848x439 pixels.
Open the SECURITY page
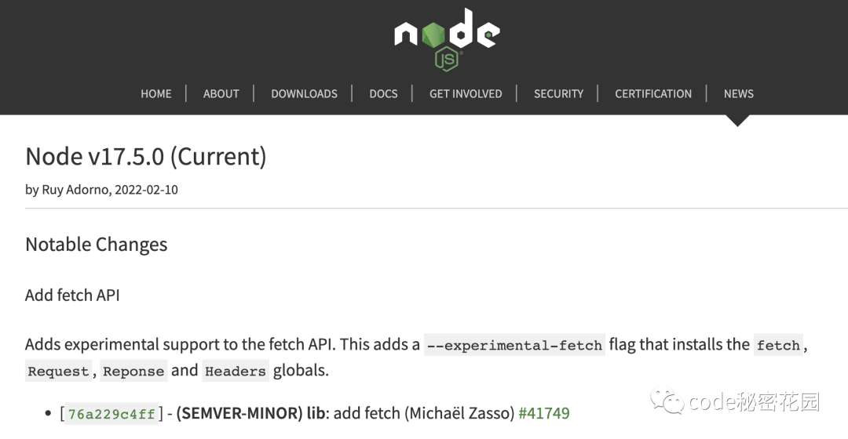558,93
